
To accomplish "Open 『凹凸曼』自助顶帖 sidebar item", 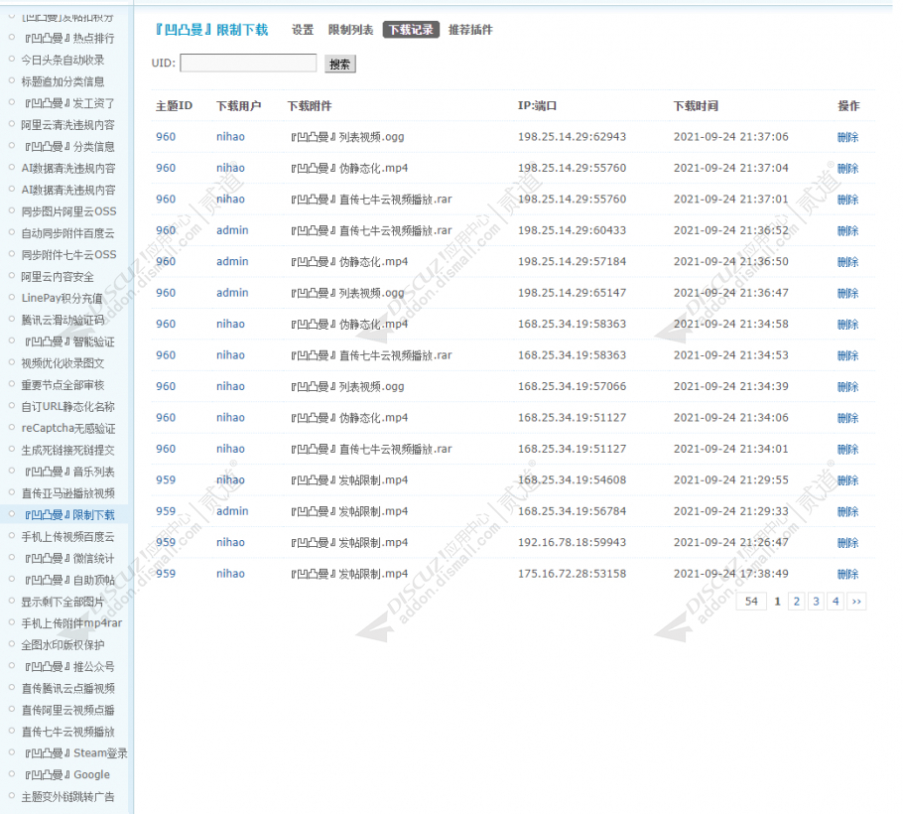I will click(67, 580).
